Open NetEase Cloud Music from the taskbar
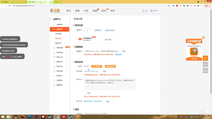This screenshot has height=119, width=212. click(x=64, y=117)
